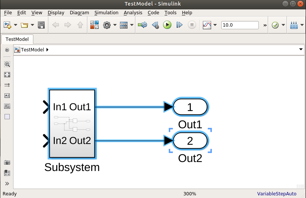Image resolution: width=306 pixels, height=198 pixels.
Task: Click the 300% zoom level text
Action: point(190,194)
